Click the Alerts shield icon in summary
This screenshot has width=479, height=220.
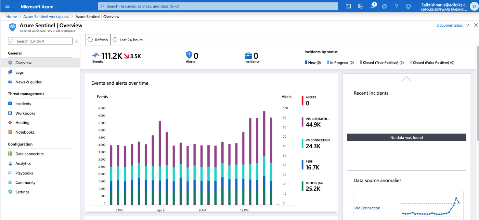tap(189, 55)
